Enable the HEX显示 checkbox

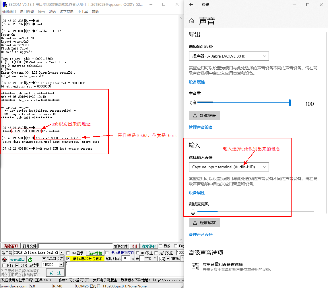[x=68, y=253]
